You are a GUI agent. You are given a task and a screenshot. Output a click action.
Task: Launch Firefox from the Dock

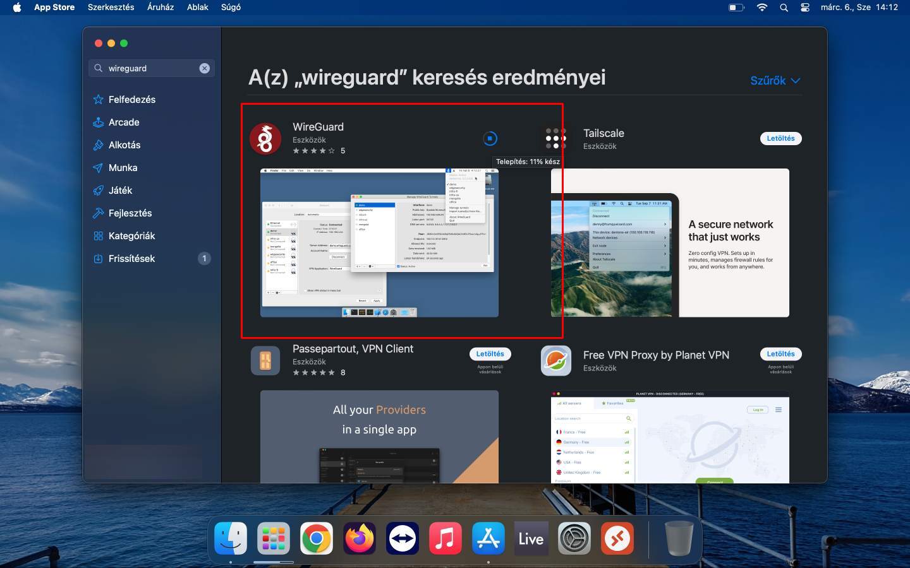point(360,538)
